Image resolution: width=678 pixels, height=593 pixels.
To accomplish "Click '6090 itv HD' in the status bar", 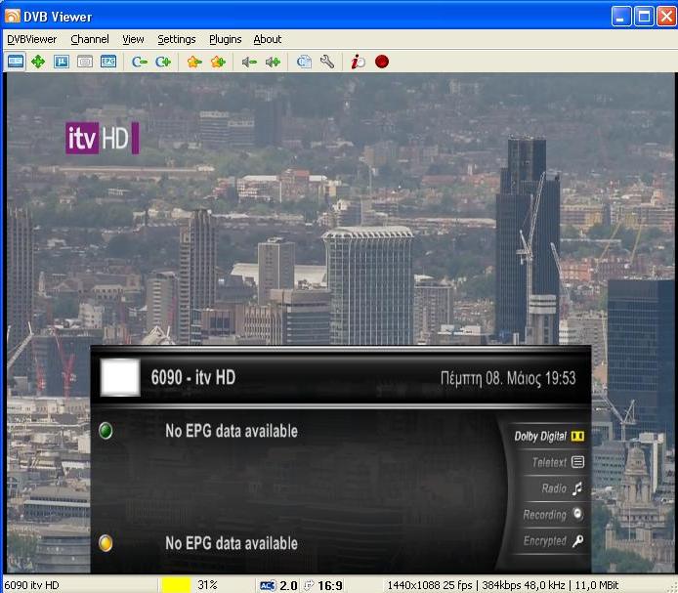I will click(x=31, y=585).
